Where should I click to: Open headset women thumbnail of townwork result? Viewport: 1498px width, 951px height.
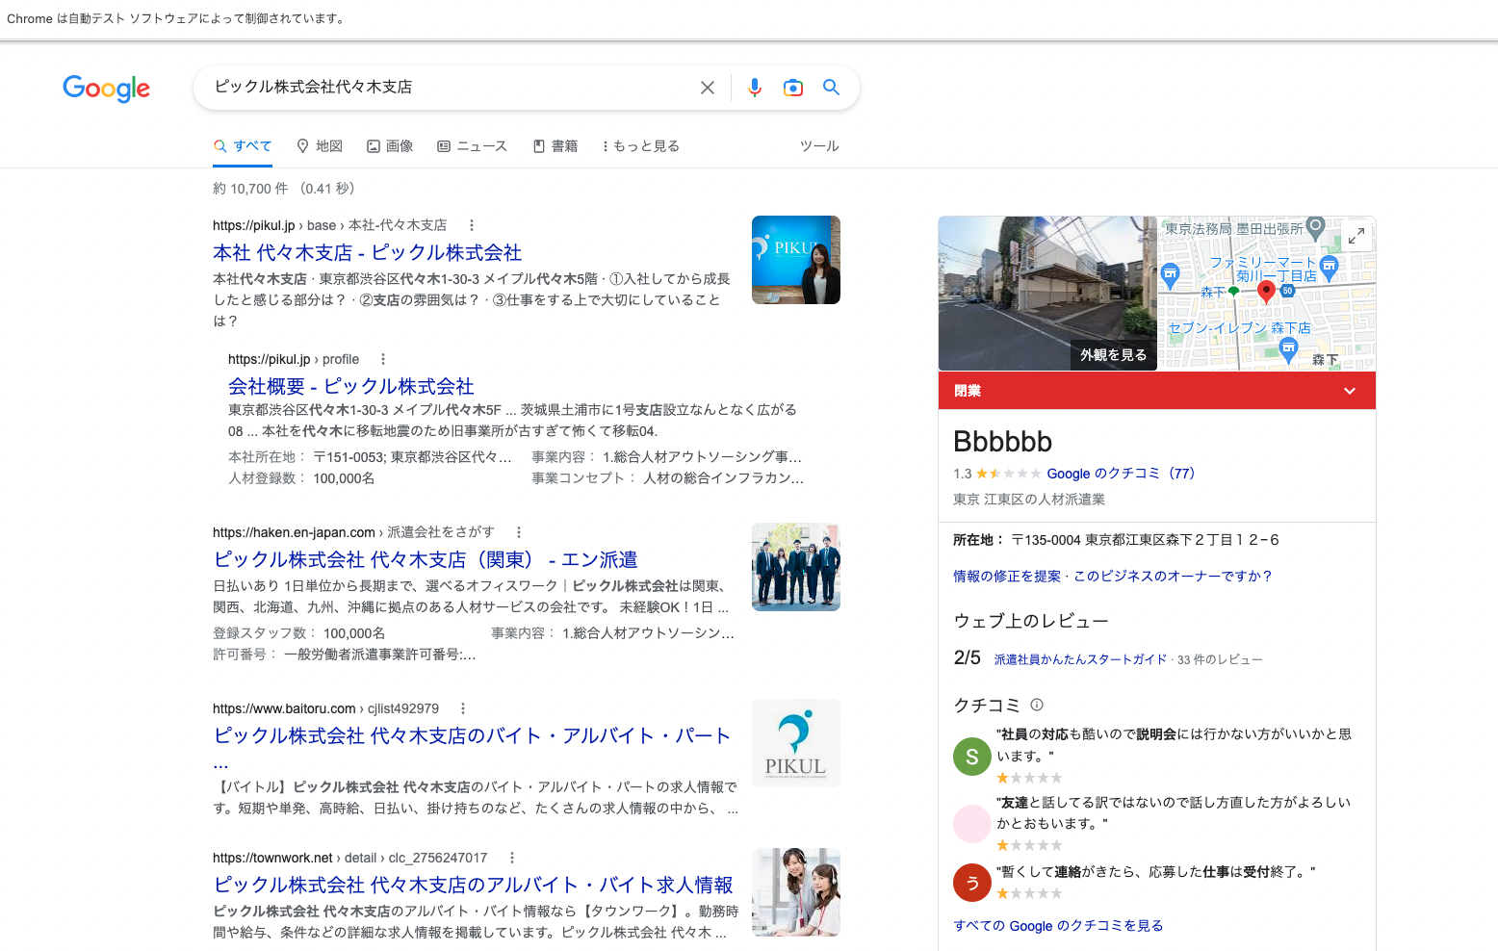pyautogui.click(x=796, y=892)
